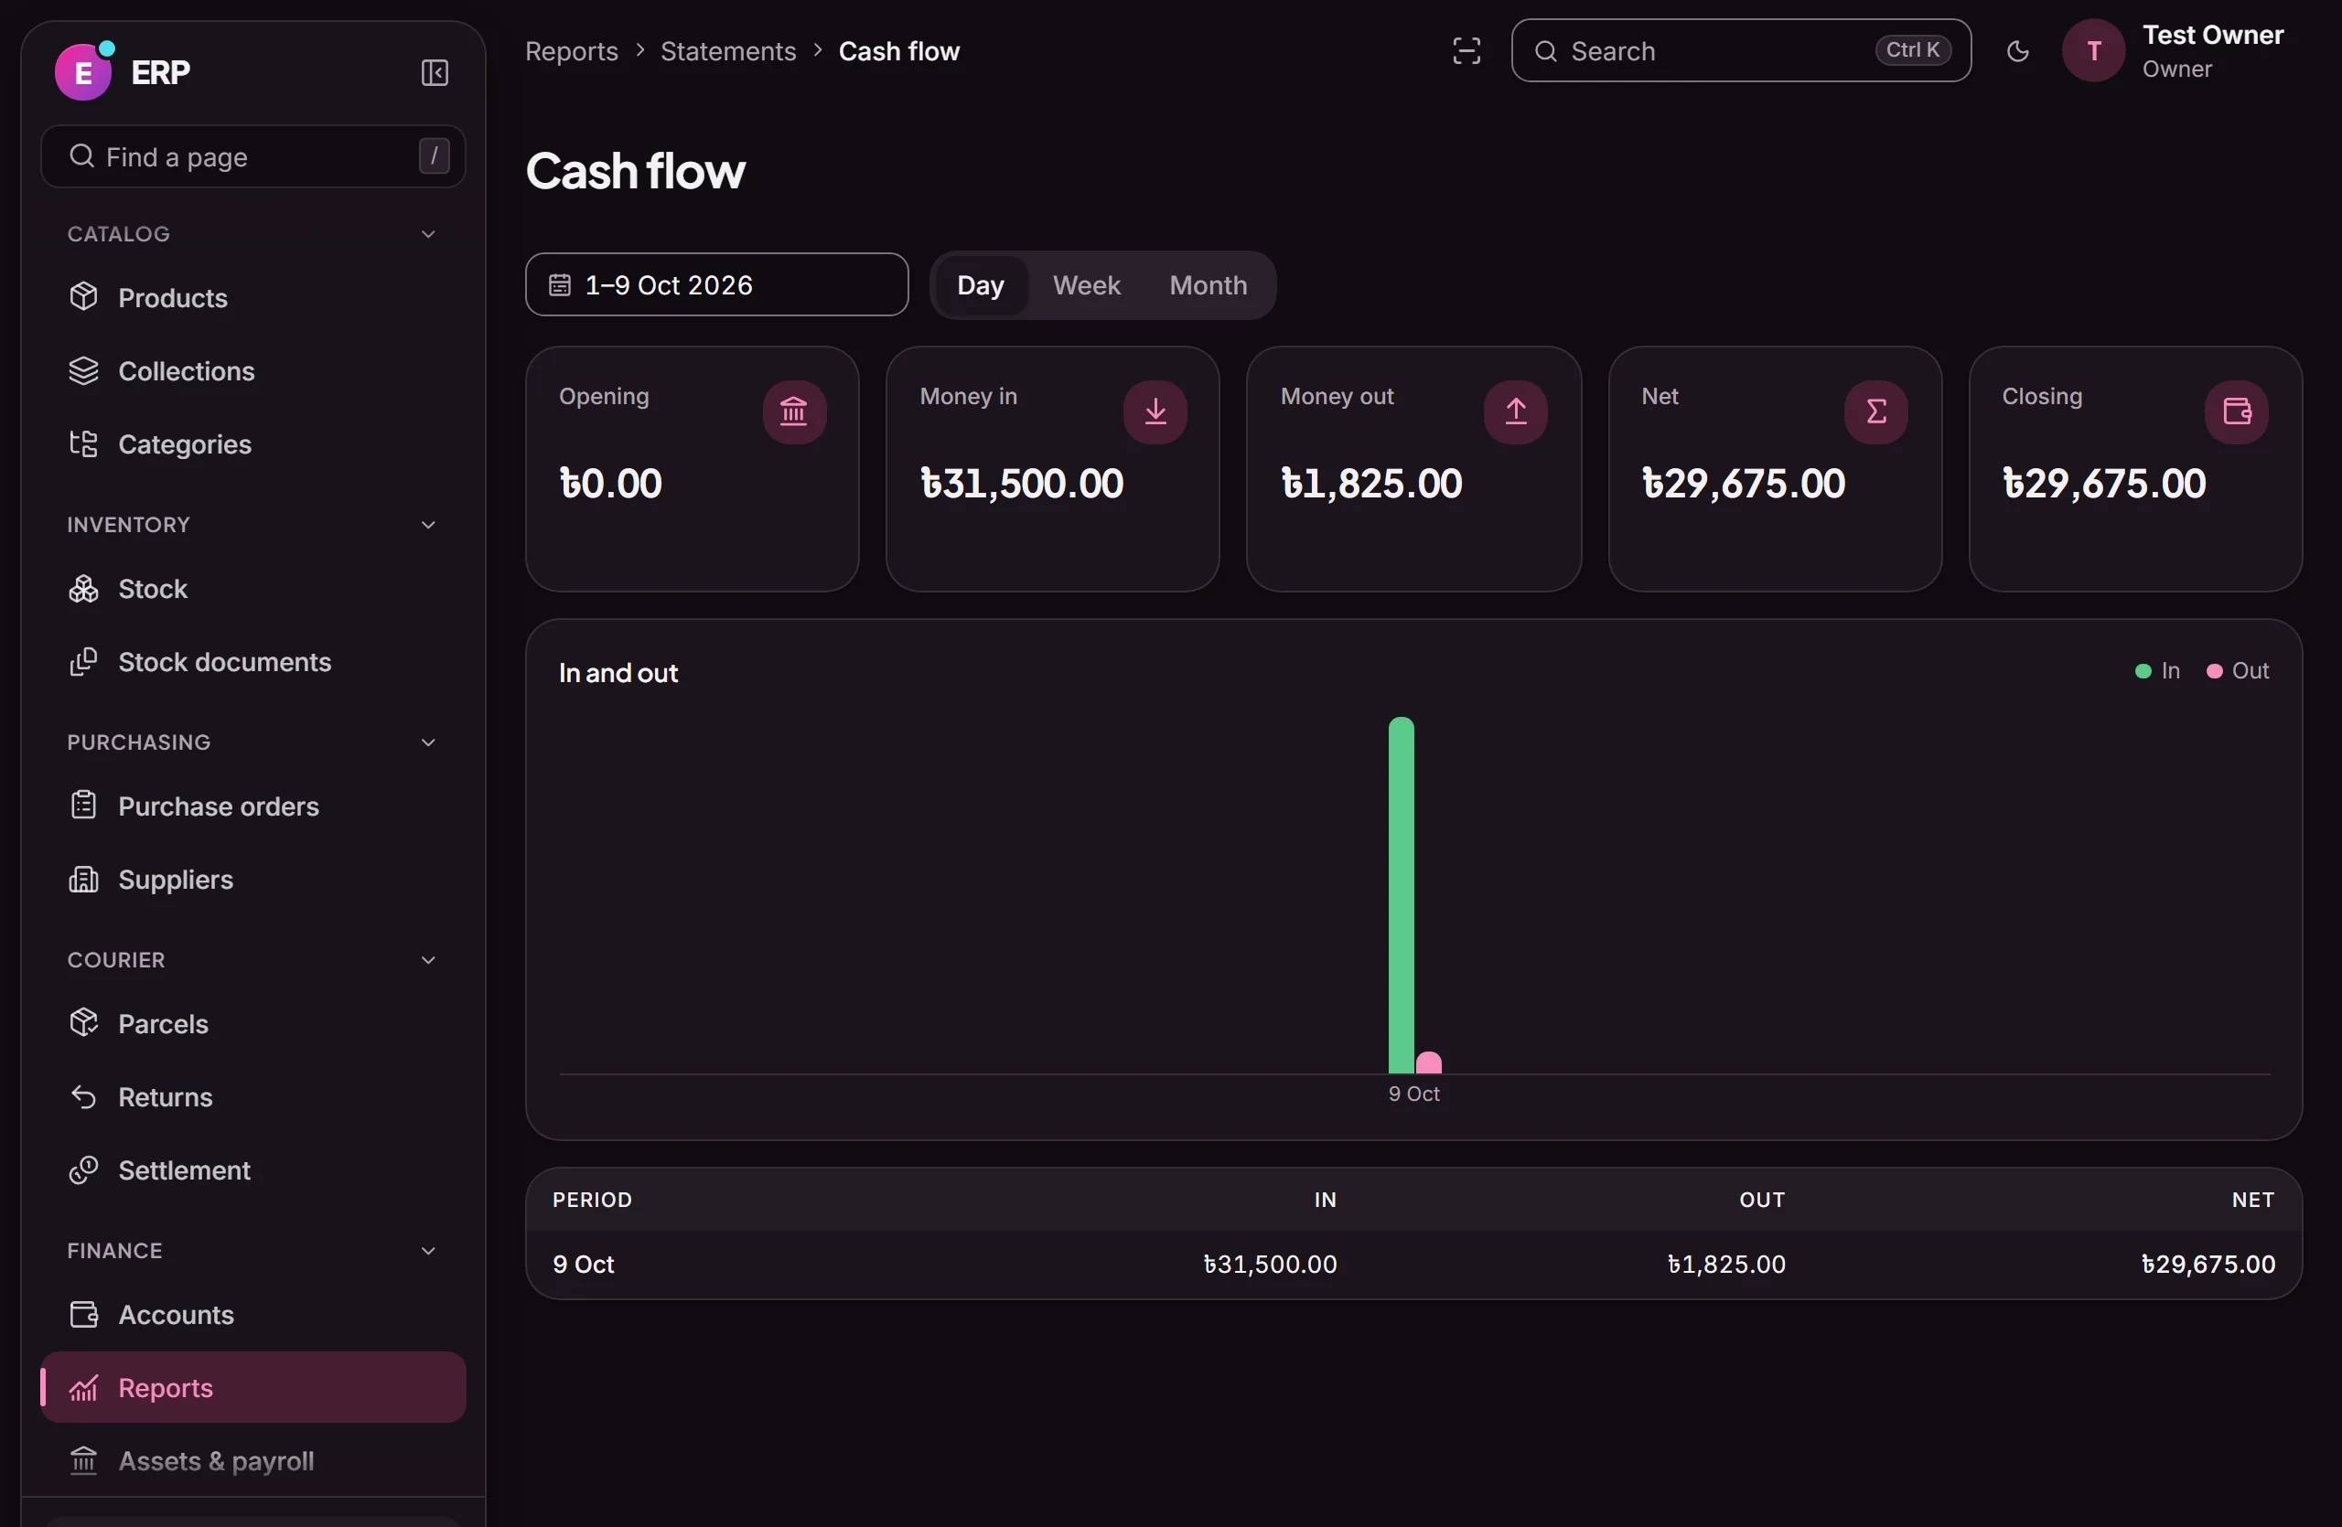Switch grouping to Week
Image resolution: width=2342 pixels, height=1527 pixels.
click(1086, 285)
